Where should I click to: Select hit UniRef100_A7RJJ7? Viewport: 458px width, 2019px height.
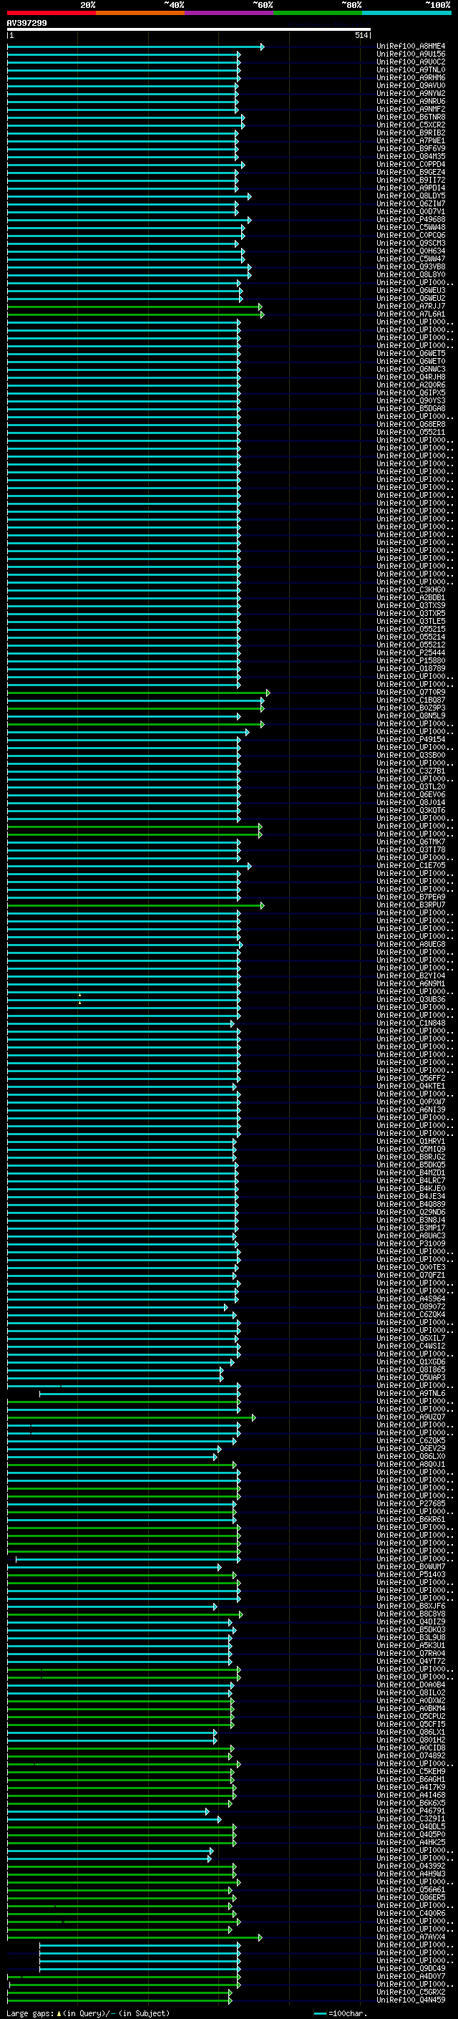[411, 306]
